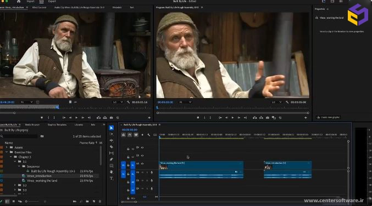Click Overwrite button in Source monitor
372x206 pixels.
pos(105,118)
